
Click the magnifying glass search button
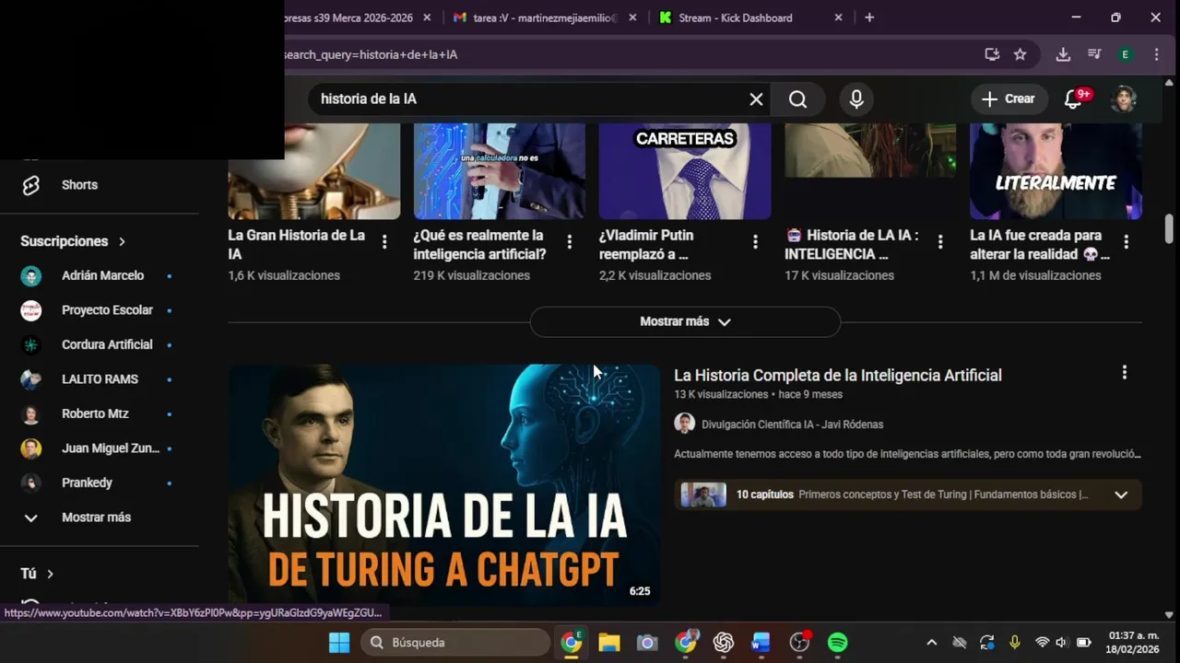(798, 99)
